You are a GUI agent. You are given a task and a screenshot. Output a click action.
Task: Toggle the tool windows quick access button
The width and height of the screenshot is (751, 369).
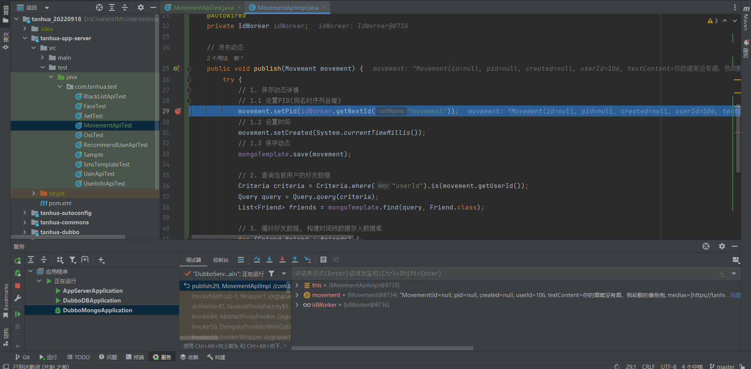click(x=5, y=366)
